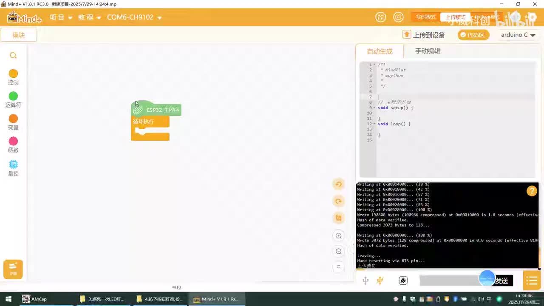Image resolution: width=544 pixels, height=306 pixels.
Task: Click the gray USB serial icon
Action: tap(365, 280)
